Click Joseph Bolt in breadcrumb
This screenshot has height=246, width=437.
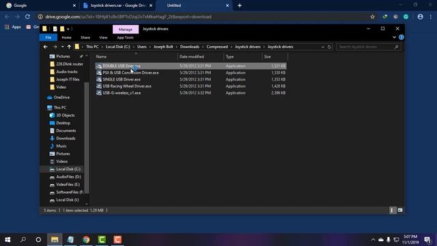pyautogui.click(x=163, y=47)
